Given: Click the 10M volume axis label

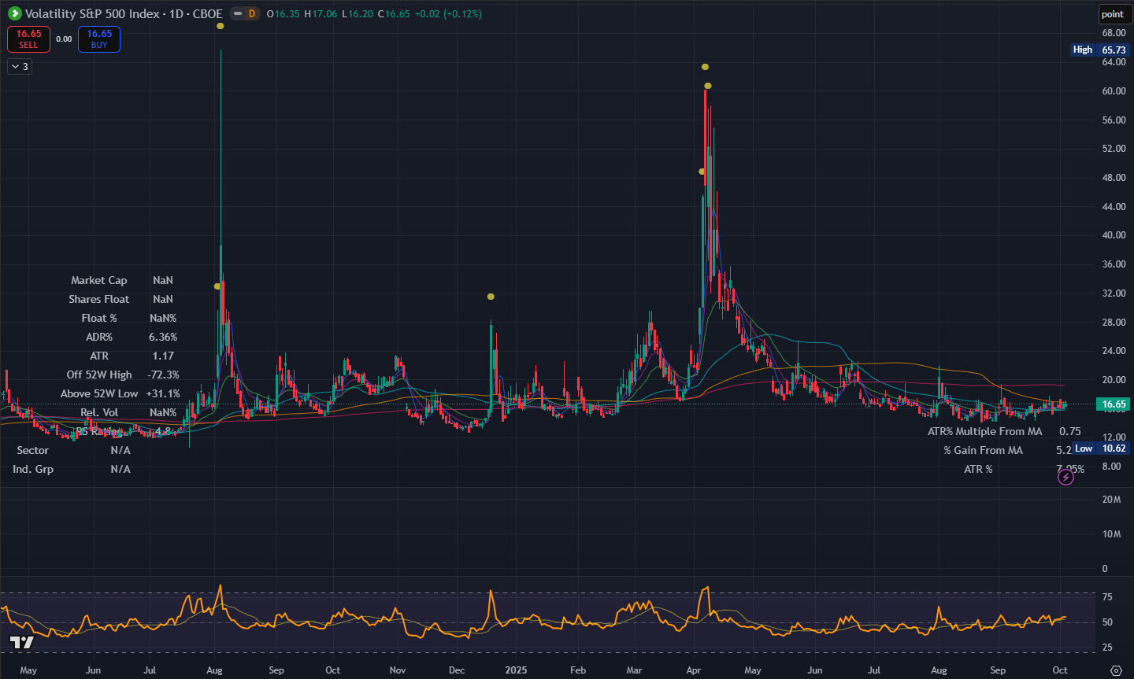Looking at the screenshot, I should (x=1111, y=534).
